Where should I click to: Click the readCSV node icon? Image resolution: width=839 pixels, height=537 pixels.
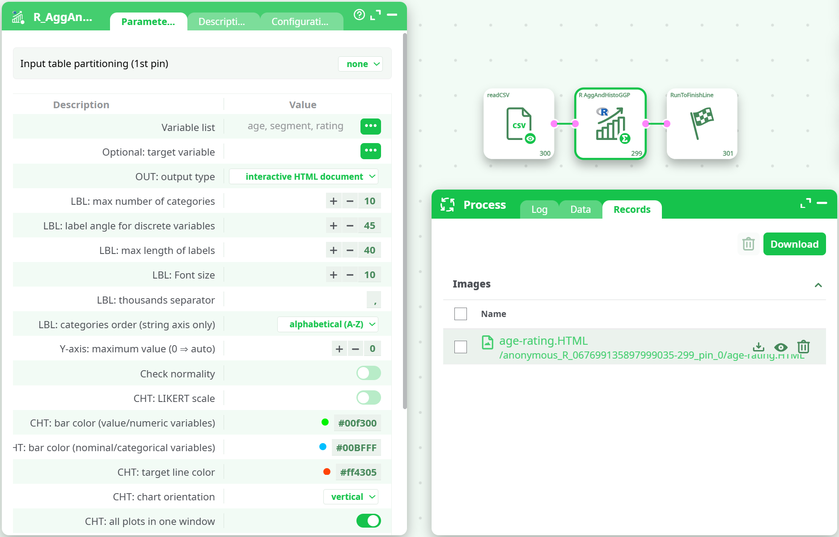coord(519,124)
